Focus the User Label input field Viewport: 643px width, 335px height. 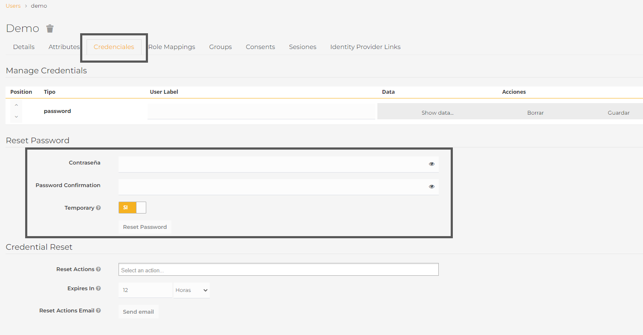tap(261, 112)
